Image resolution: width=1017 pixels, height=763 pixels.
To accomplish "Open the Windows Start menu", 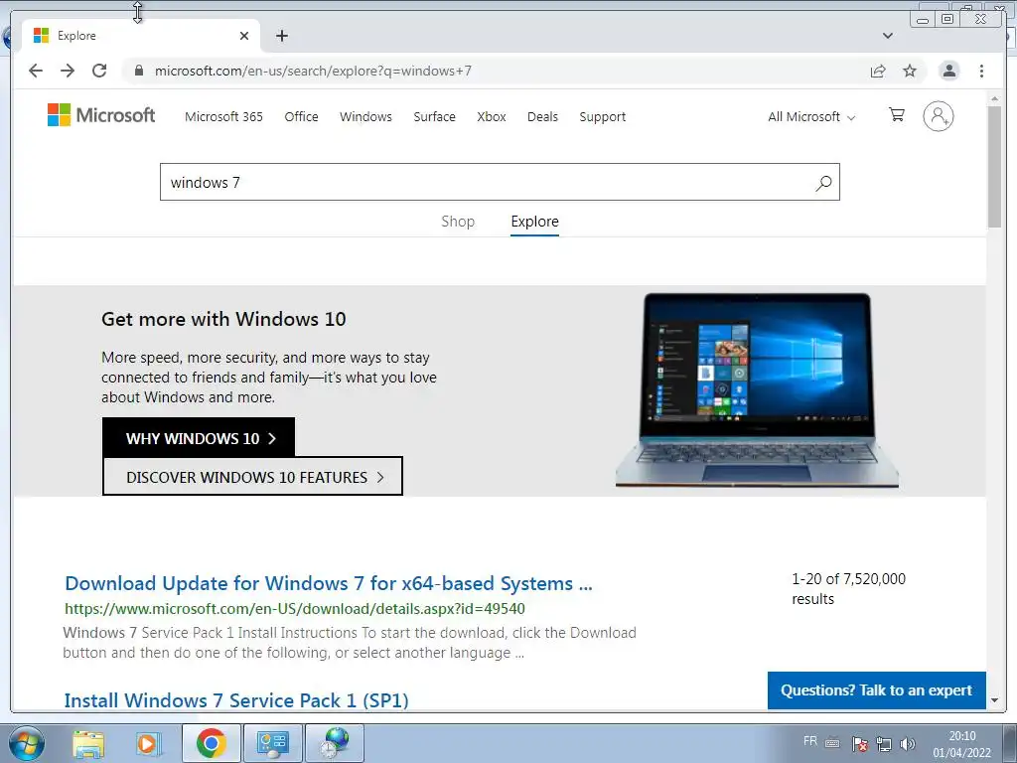I will coord(27,743).
